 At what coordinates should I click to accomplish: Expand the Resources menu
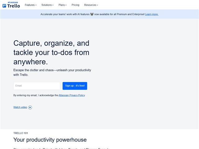[91, 5]
